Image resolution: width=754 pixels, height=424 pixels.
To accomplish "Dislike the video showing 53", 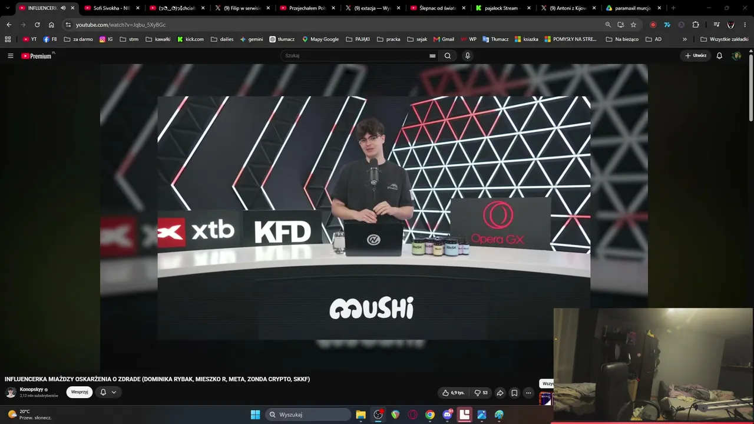I will point(481,393).
